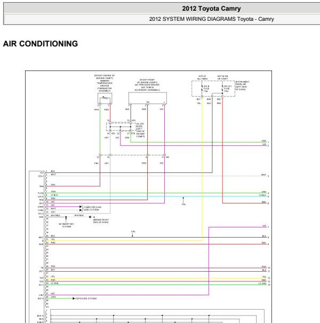Click the "GND" terminal label at pin 14
Image resolution: width=320 pixels, height=323 pixels.
pyautogui.click(x=41, y=217)
